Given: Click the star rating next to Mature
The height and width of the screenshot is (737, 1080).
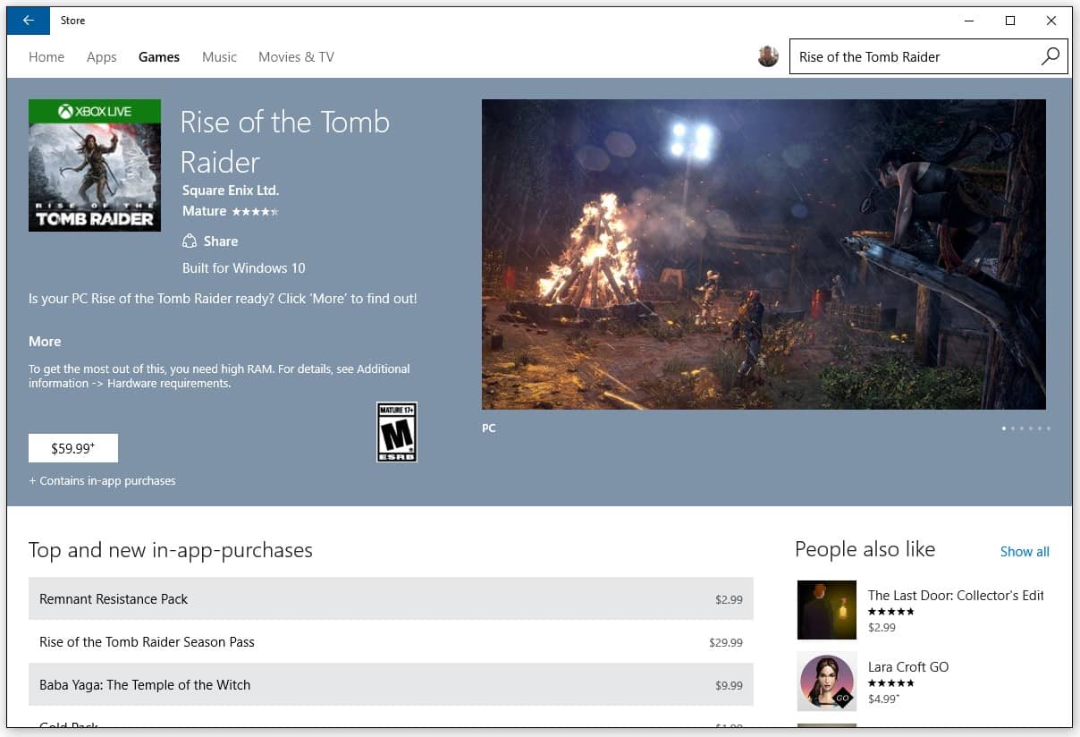Looking at the screenshot, I should pyautogui.click(x=256, y=212).
